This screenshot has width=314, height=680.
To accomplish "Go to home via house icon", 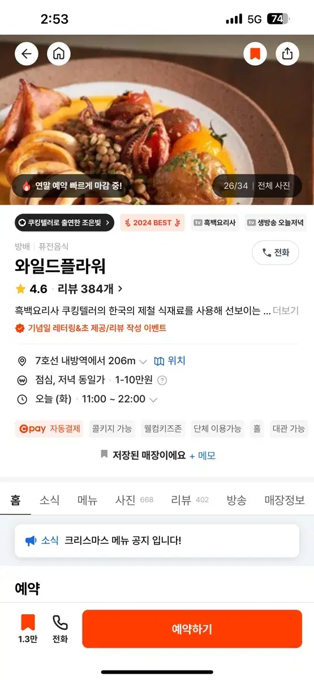I will [x=58, y=54].
